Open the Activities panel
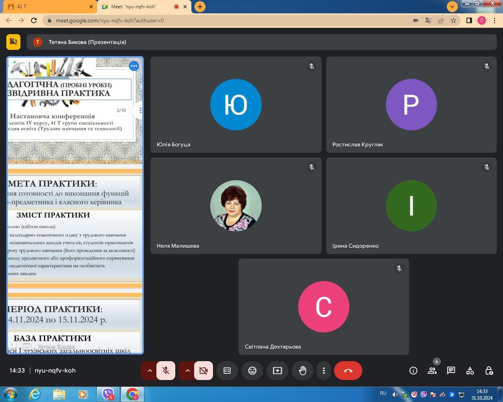The image size is (503, 402). 470,371
